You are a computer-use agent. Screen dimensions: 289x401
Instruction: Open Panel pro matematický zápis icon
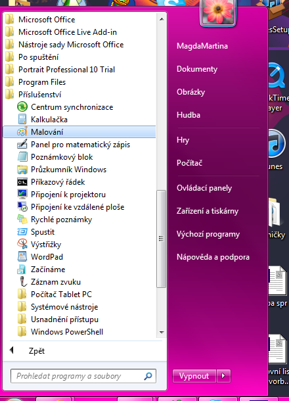(22, 144)
